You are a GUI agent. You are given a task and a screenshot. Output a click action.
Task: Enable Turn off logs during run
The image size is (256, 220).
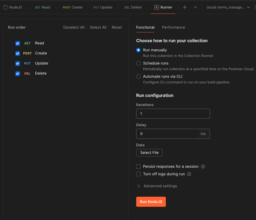click(x=138, y=174)
